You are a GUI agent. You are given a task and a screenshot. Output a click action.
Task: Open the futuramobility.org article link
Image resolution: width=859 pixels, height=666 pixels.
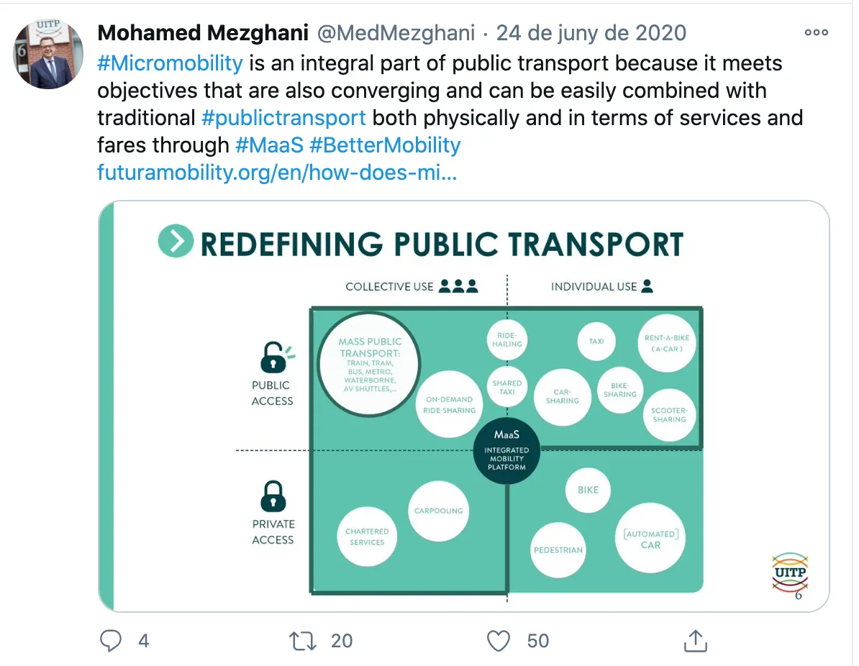coord(277,173)
